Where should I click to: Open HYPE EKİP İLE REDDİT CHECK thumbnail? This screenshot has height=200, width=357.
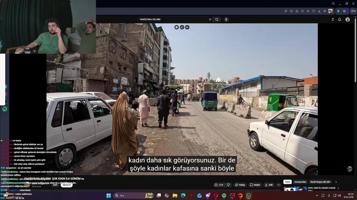(x=295, y=189)
